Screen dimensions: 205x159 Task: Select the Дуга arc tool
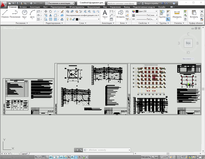[32, 14]
